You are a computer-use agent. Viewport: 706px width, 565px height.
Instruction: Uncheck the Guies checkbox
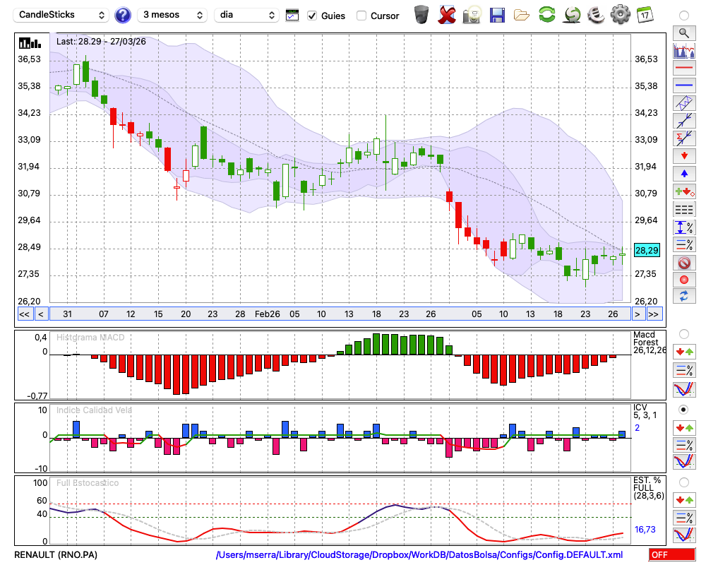(x=312, y=16)
